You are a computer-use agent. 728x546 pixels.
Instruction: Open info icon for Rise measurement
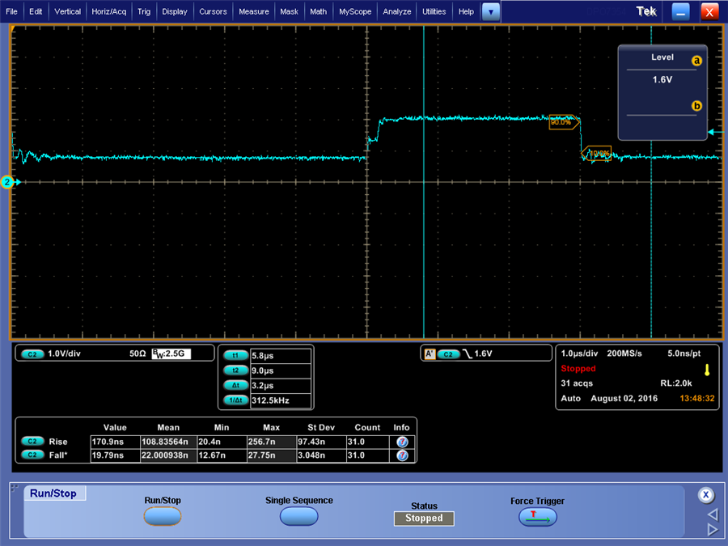(x=402, y=442)
